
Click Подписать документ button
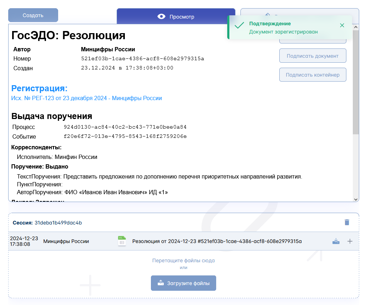(x=312, y=56)
